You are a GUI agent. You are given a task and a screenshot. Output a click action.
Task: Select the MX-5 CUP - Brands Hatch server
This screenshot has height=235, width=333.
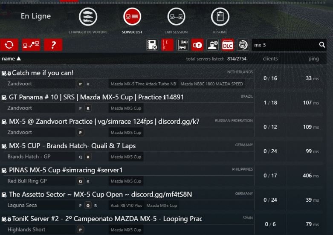tap(127, 151)
